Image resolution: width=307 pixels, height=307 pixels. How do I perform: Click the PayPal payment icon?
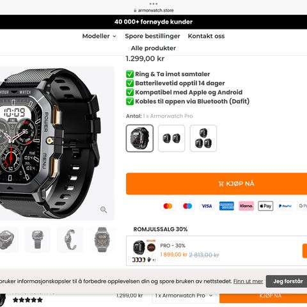click(x=285, y=206)
